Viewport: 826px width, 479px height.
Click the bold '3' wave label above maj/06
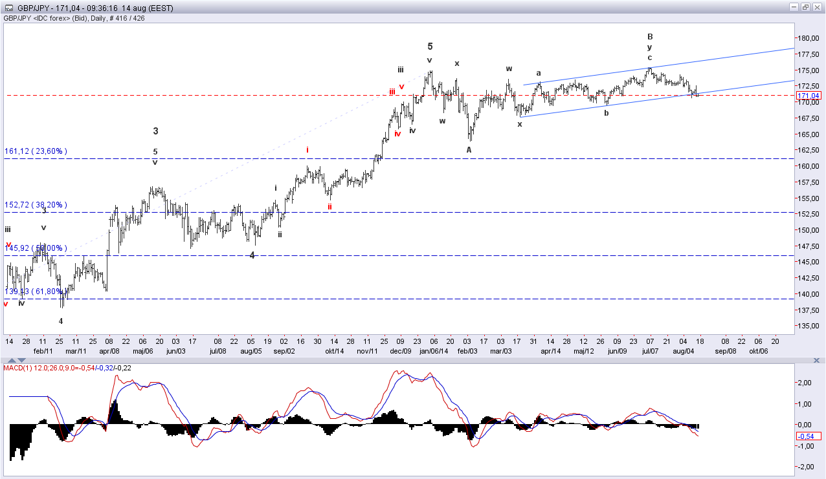point(155,131)
